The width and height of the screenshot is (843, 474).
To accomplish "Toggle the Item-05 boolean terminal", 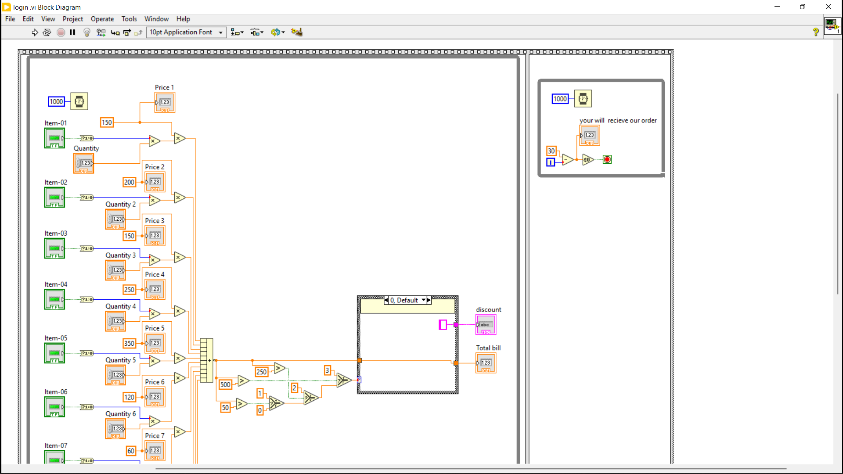I will click(x=54, y=353).
